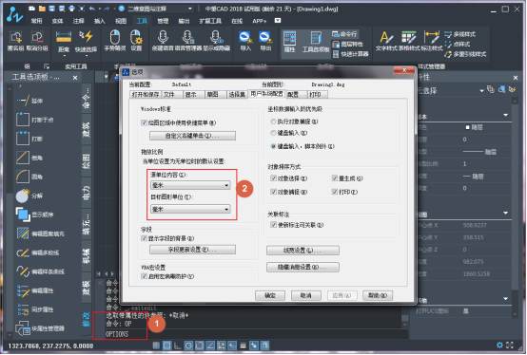Expand the ribbon options dropdown after APP+
This screenshot has height=355, width=527.
coord(278,21)
